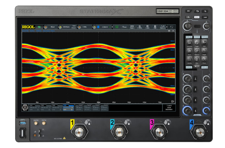The width and height of the screenshot is (225, 148).
Task: Expand the side results panel icon
Action: 173,101
